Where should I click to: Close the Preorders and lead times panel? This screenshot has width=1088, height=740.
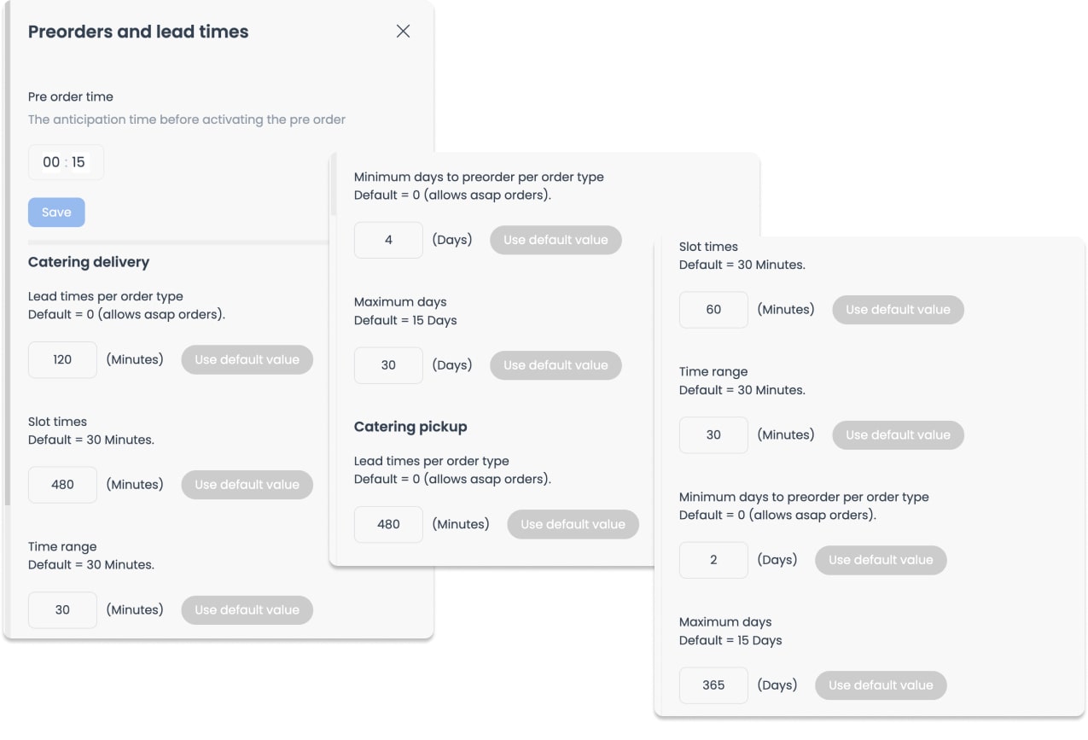click(x=404, y=32)
